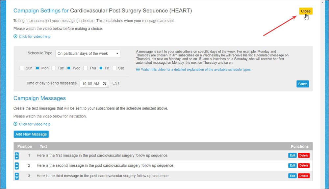The image size is (329, 189).
Task: Uncheck the Wed day checkbox
Action: click(69, 68)
